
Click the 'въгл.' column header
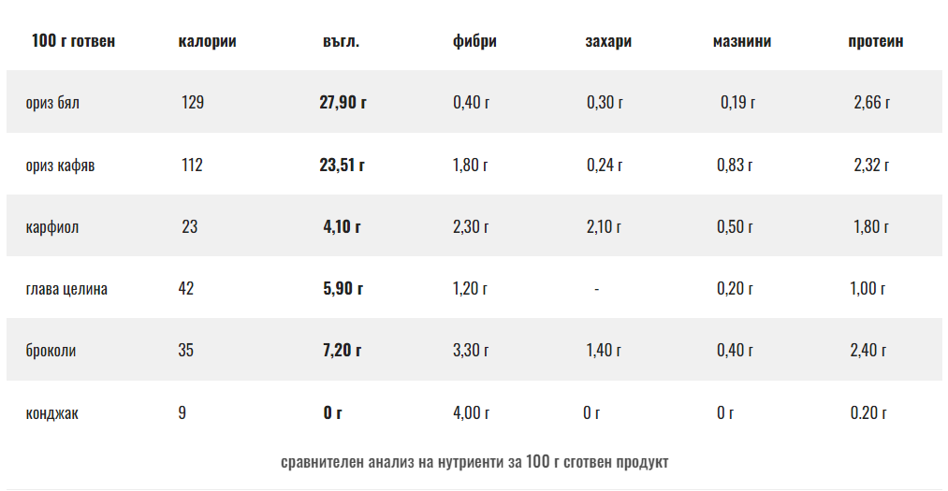pyautogui.click(x=341, y=41)
